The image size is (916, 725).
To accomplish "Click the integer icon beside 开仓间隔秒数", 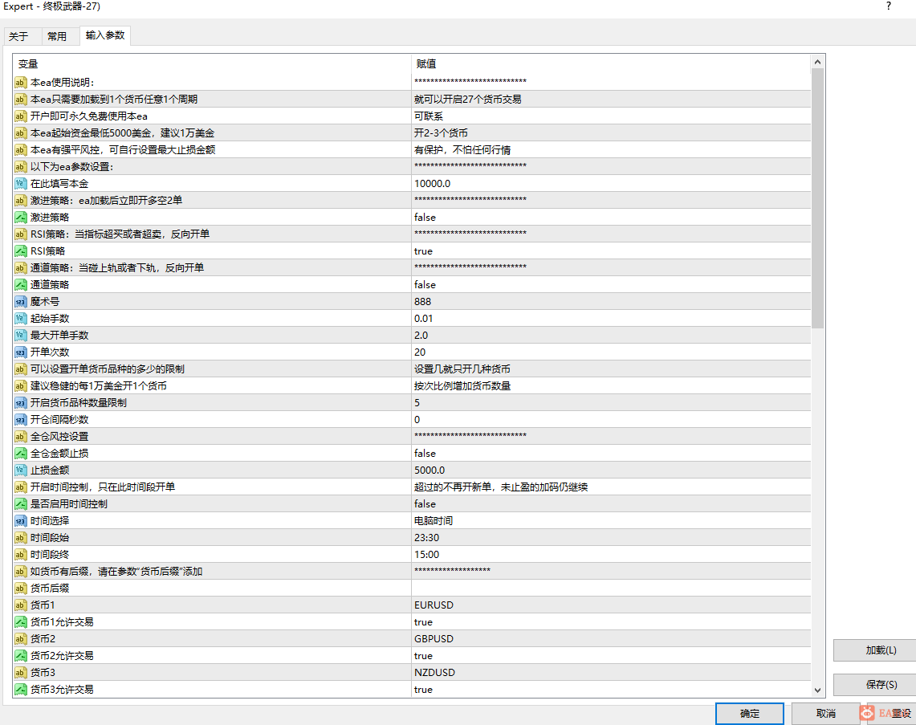I will pyautogui.click(x=20, y=419).
